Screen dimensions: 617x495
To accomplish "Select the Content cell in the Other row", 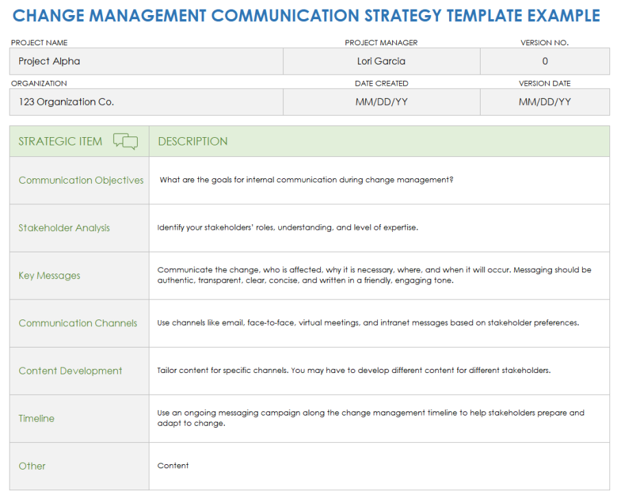I will click(x=173, y=466).
